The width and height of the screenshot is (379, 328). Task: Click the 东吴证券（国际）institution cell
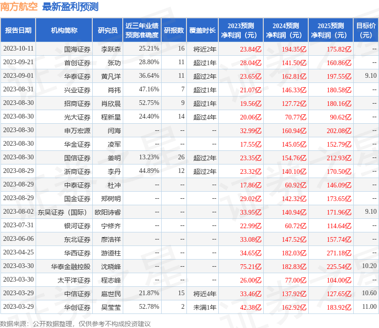coord(64,212)
